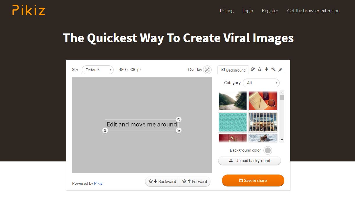Open the magic wand effects tab
This screenshot has height=201, width=355.
tap(273, 70)
